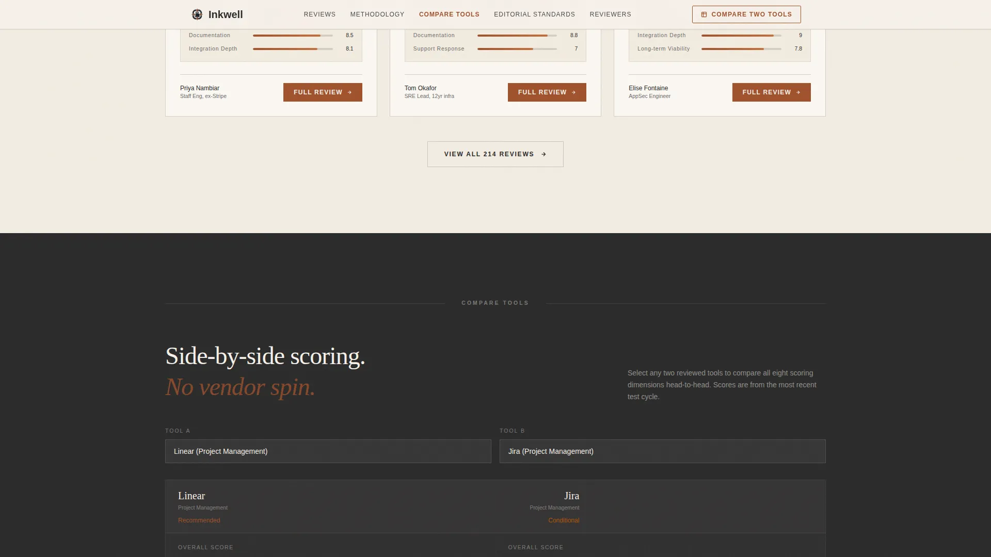
Task: Click the 'TOOL A' field label
Action: (x=178, y=431)
